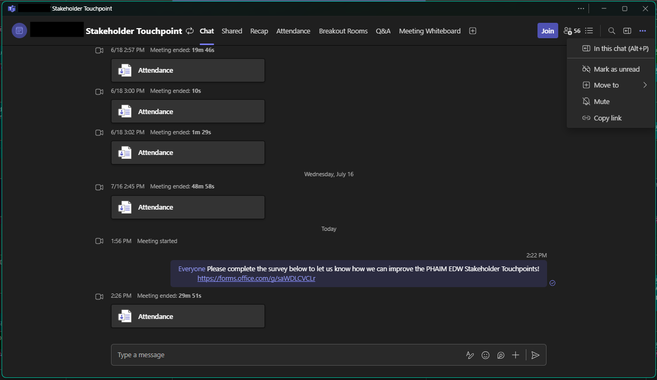Open the Breakout Rooms tab

343,31
